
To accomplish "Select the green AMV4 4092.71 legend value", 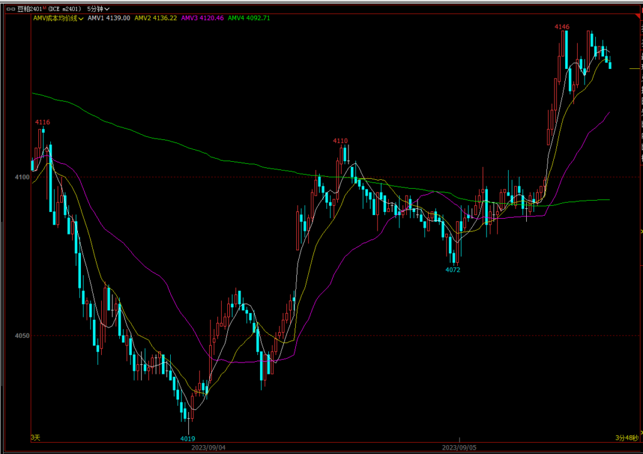I will (249, 18).
